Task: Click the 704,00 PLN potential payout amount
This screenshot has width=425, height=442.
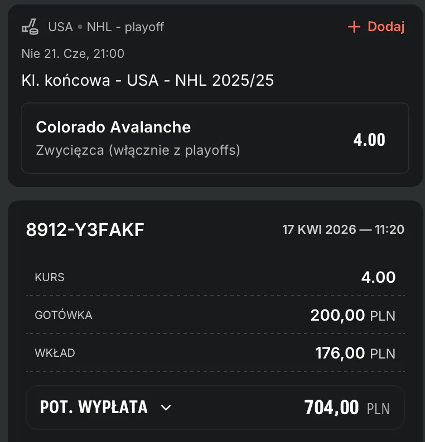Action: coord(346,408)
